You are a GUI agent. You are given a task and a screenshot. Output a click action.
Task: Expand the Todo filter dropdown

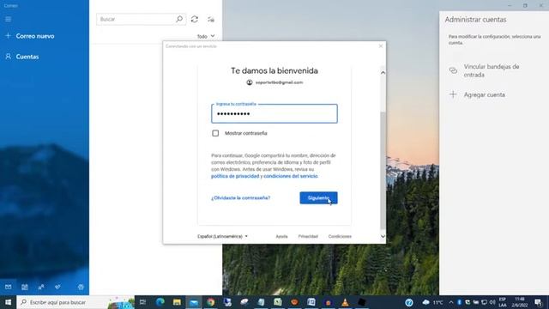[x=206, y=36]
